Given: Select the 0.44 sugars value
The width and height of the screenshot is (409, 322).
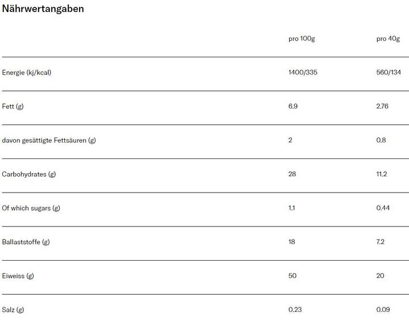Looking at the screenshot, I should [x=383, y=208].
